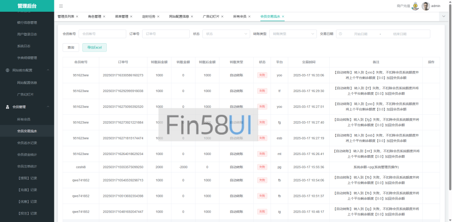Click the merchant recharge money bag icon

[415, 6]
